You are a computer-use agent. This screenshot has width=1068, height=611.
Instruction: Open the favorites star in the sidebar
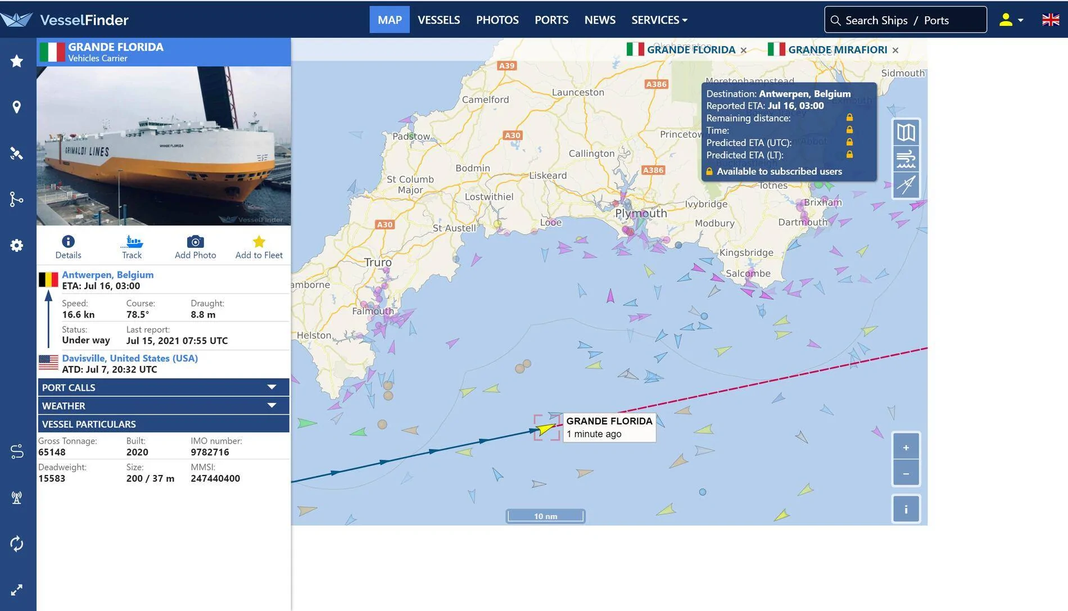17,61
